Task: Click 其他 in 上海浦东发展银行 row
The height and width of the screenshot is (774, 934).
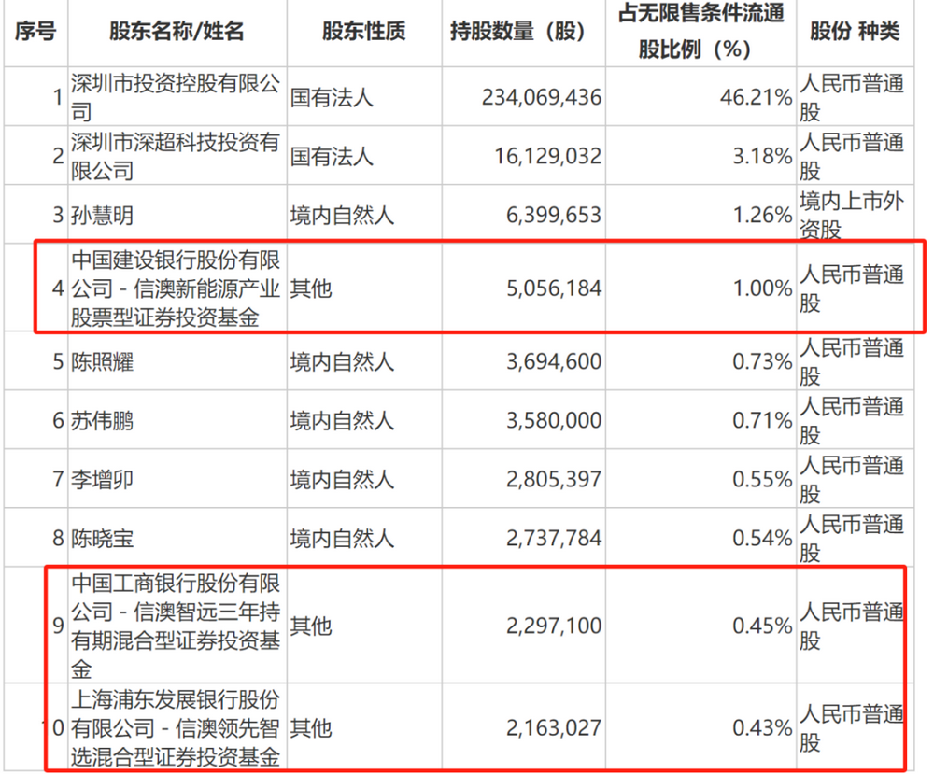Action: pyautogui.click(x=311, y=728)
